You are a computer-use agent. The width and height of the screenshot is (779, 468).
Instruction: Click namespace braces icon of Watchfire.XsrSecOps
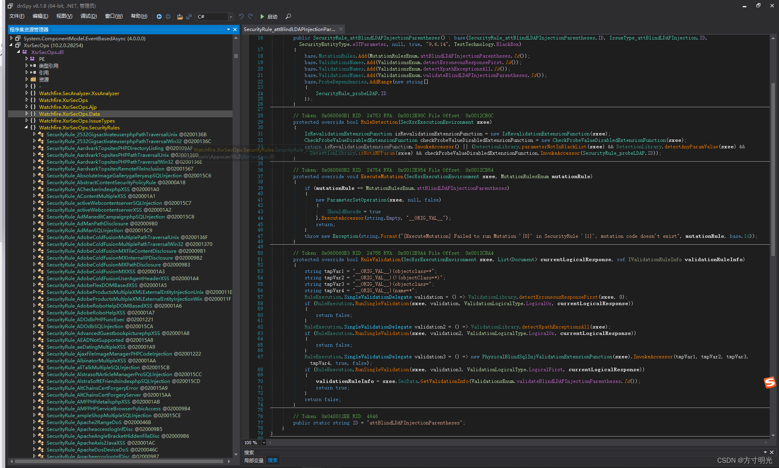(x=33, y=100)
